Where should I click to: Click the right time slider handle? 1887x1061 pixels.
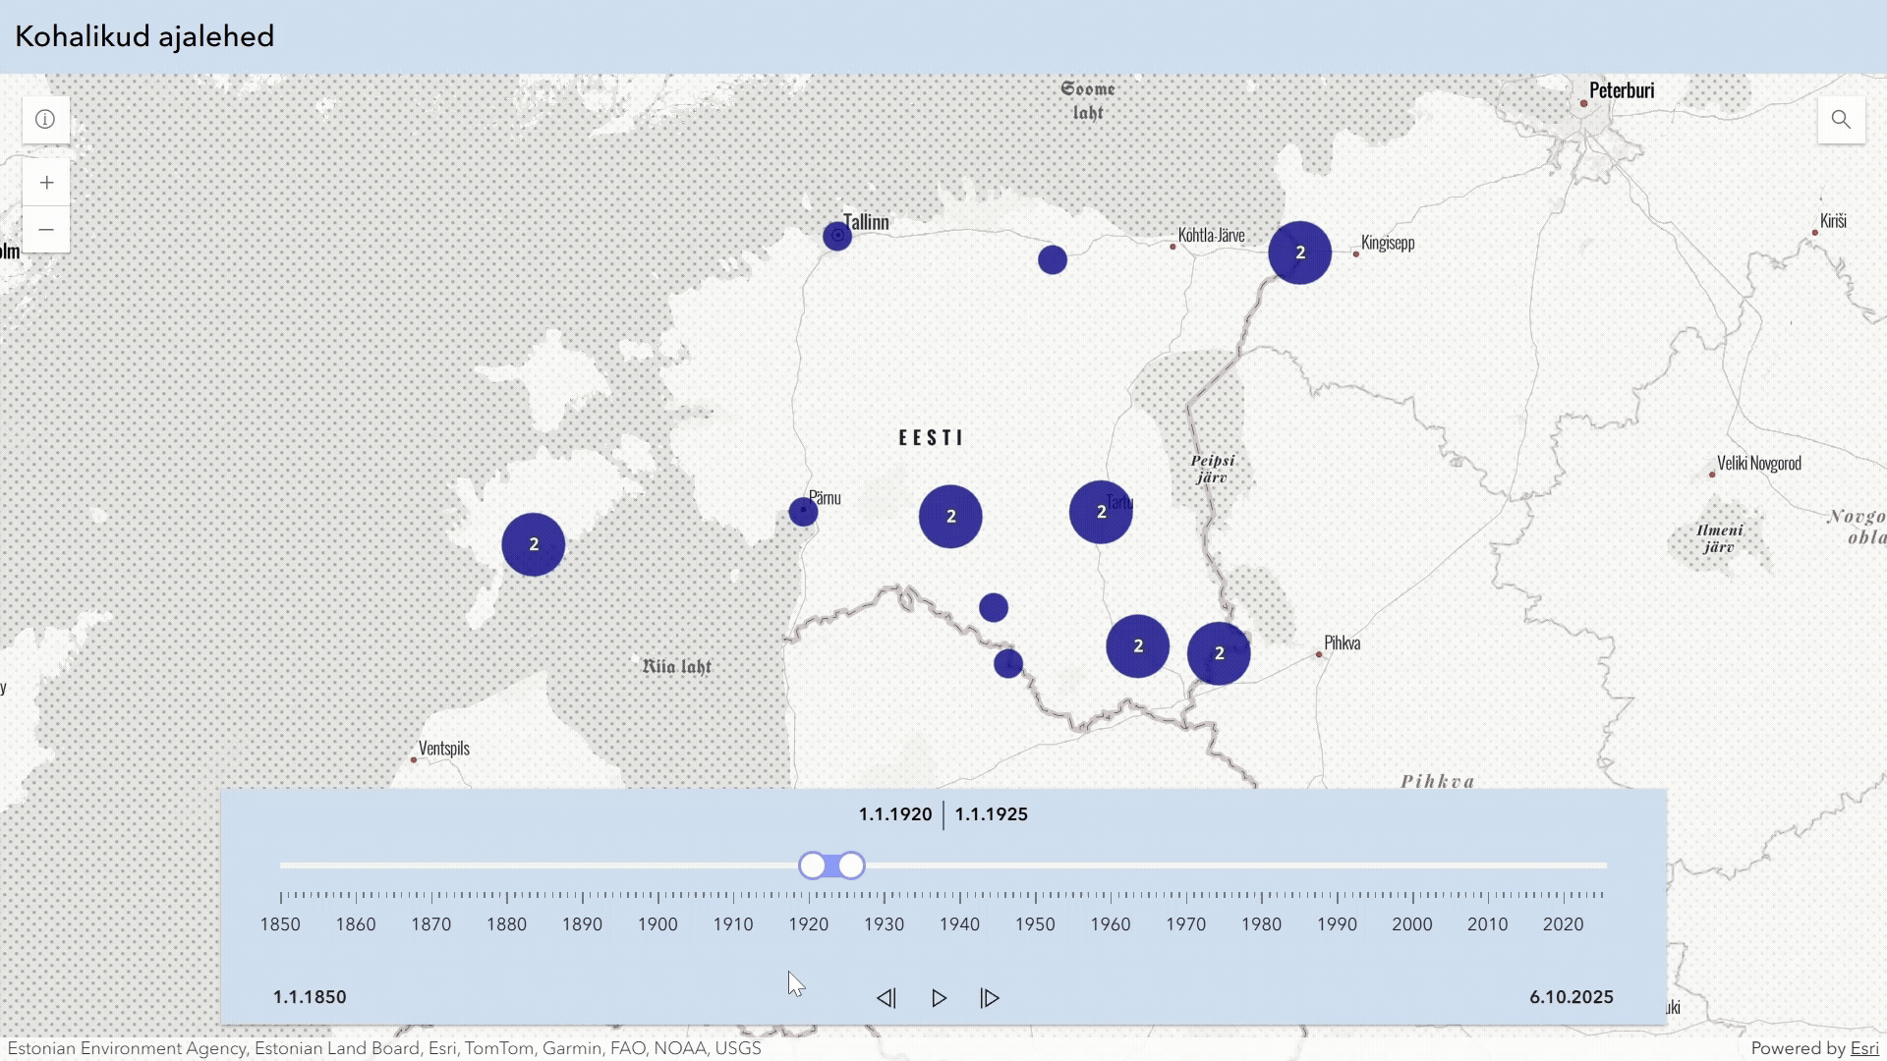click(852, 866)
